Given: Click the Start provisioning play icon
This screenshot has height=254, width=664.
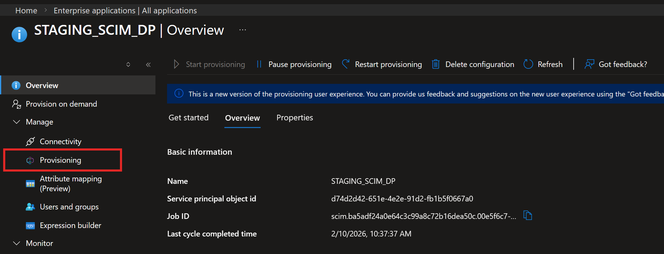Looking at the screenshot, I should pyautogui.click(x=177, y=64).
